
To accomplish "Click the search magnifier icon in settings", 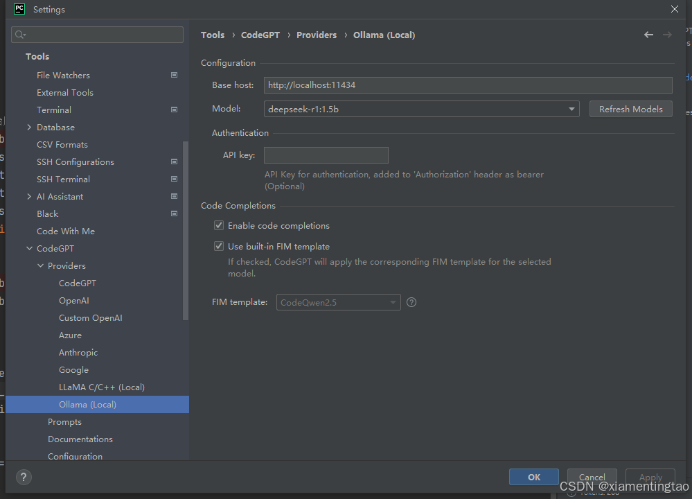I will click(x=20, y=35).
